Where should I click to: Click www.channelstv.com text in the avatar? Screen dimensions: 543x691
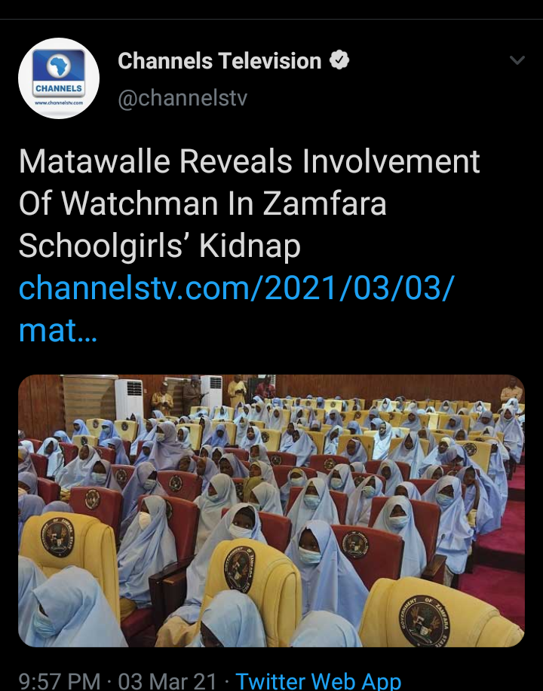pyautogui.click(x=59, y=102)
